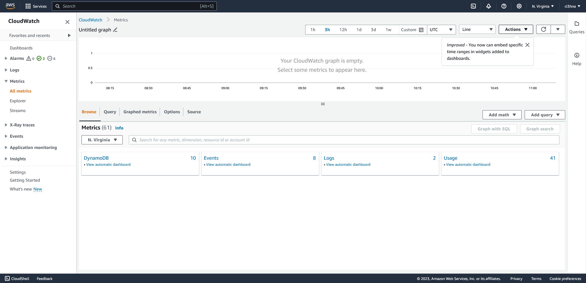Viewport: 586px width, 283px height.
Task: Focus the top AWS Search box
Action: (x=134, y=6)
